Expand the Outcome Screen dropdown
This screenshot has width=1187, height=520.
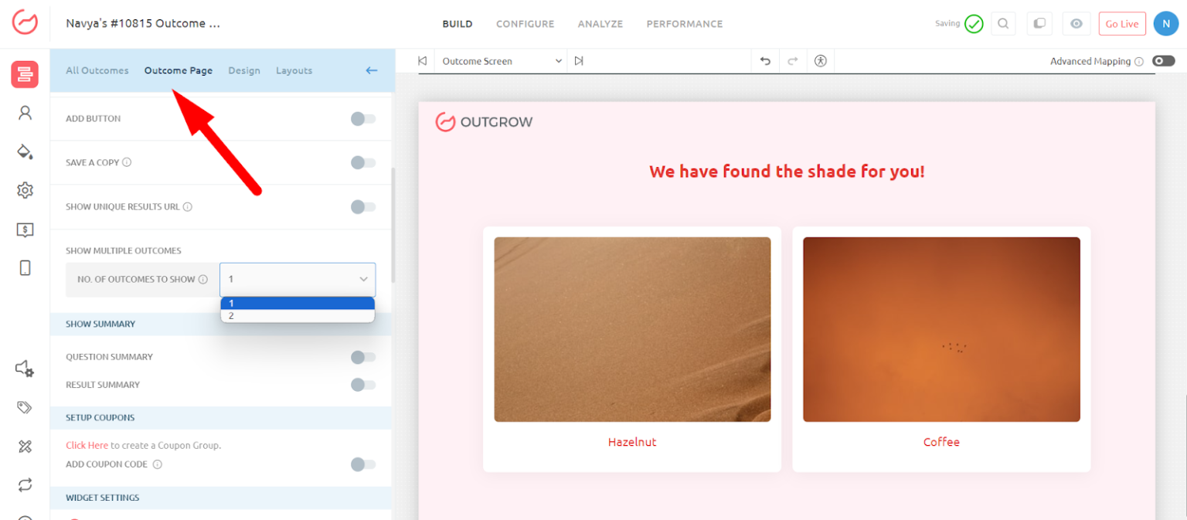[501, 61]
